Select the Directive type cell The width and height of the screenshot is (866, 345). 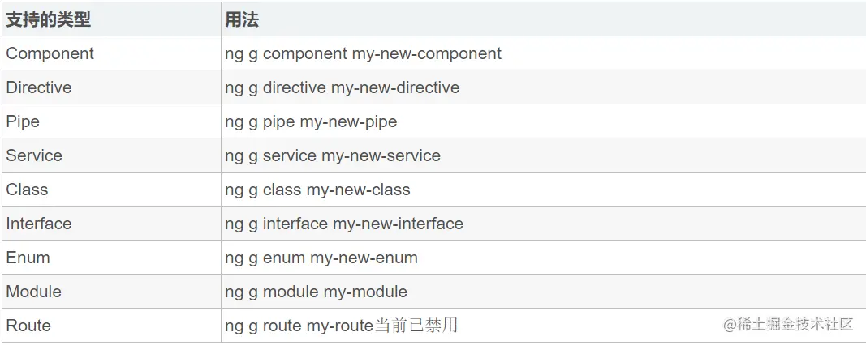tap(39, 87)
